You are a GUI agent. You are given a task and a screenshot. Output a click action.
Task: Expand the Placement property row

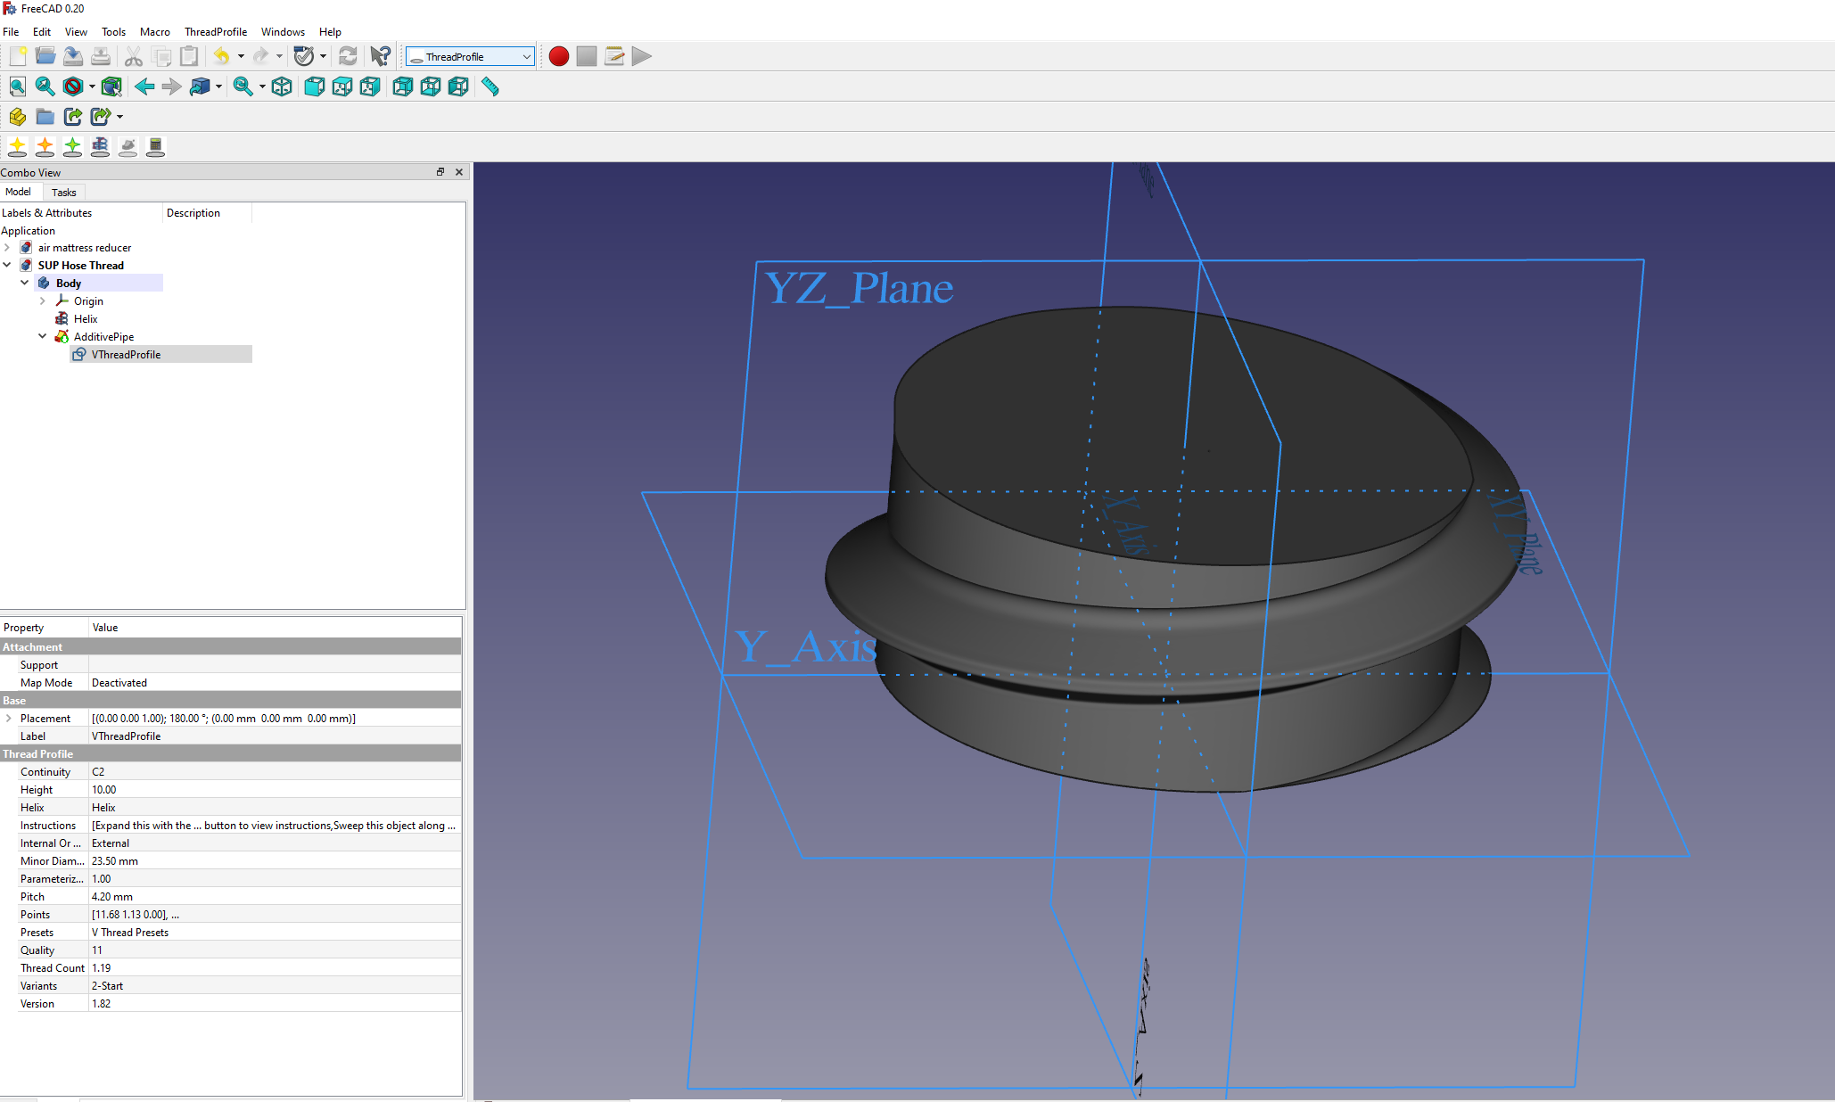click(x=9, y=719)
